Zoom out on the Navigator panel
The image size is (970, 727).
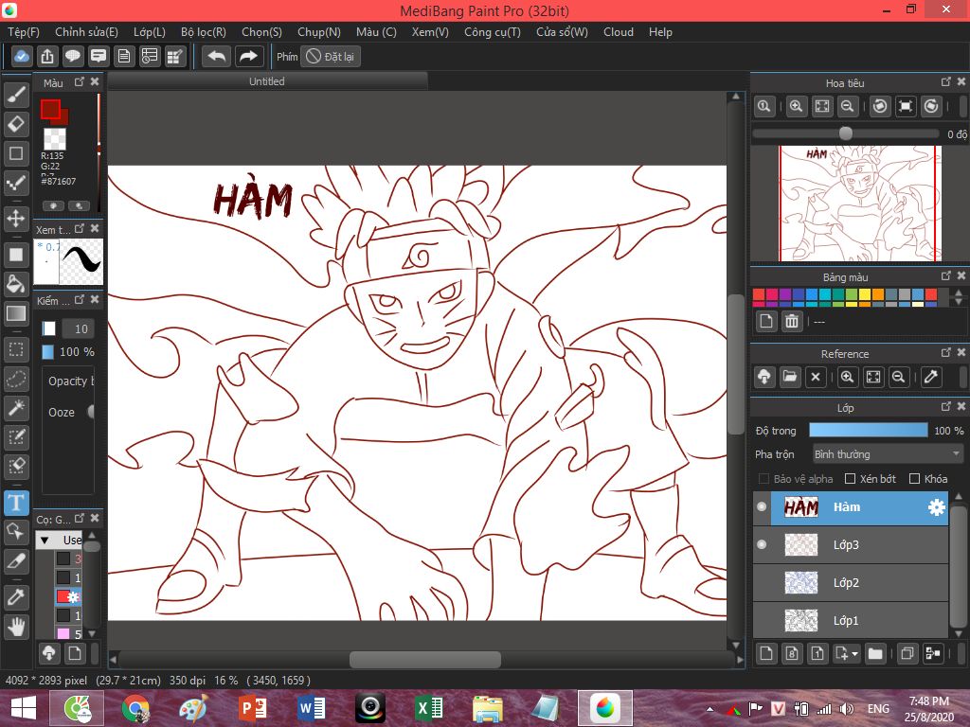(x=848, y=106)
